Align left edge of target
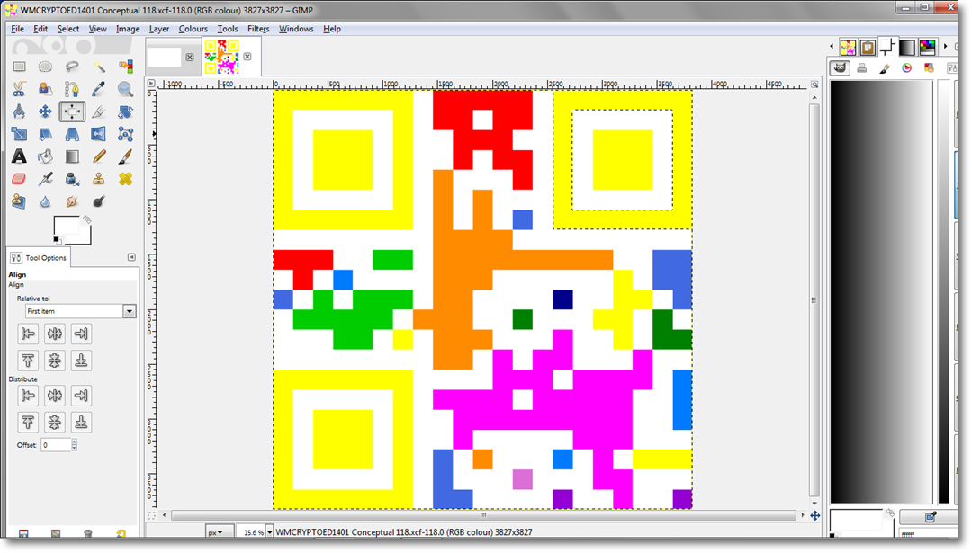 coord(28,334)
